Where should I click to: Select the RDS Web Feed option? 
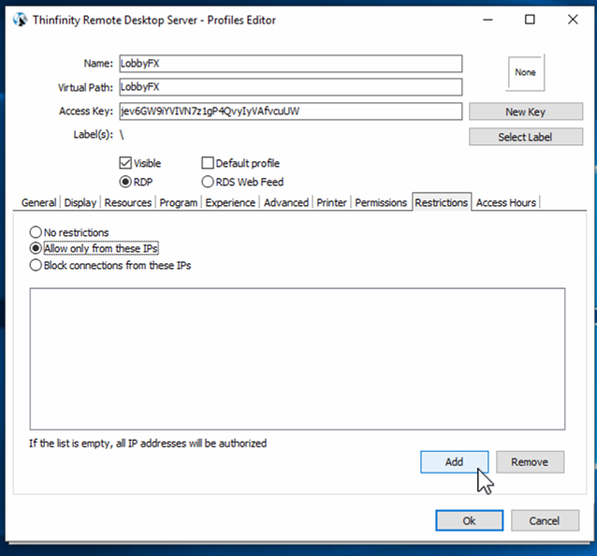[208, 182]
